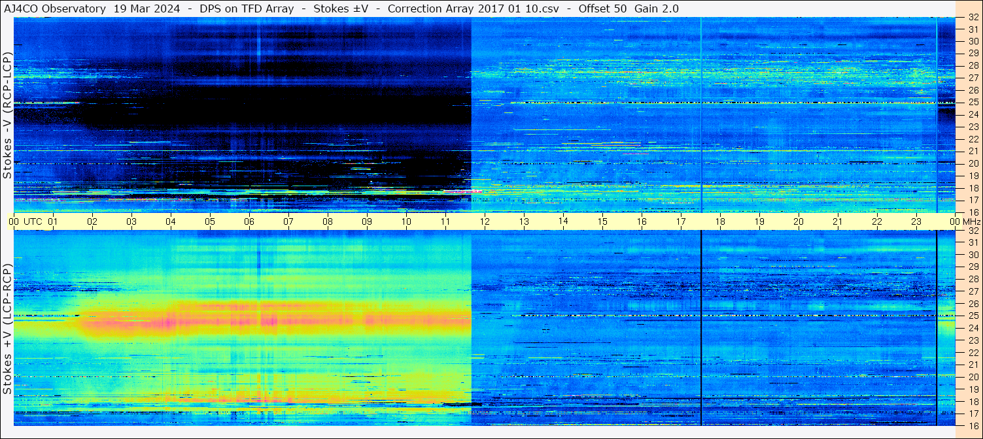Click Correction Array 2017 01 10.csv filename
983x439 pixels.
(x=474, y=8)
